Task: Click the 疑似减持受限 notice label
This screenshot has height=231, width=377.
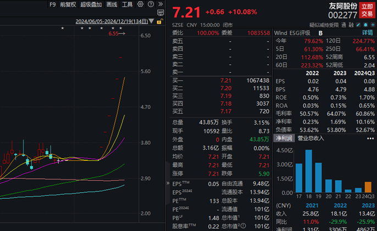Action: point(324,25)
